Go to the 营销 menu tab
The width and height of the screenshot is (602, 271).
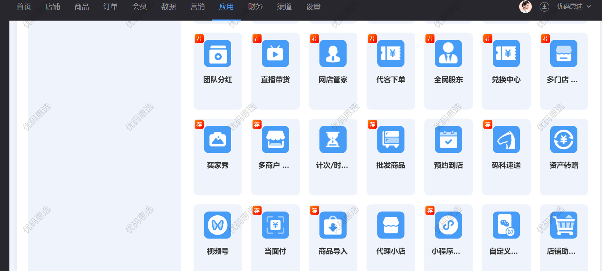(x=197, y=7)
